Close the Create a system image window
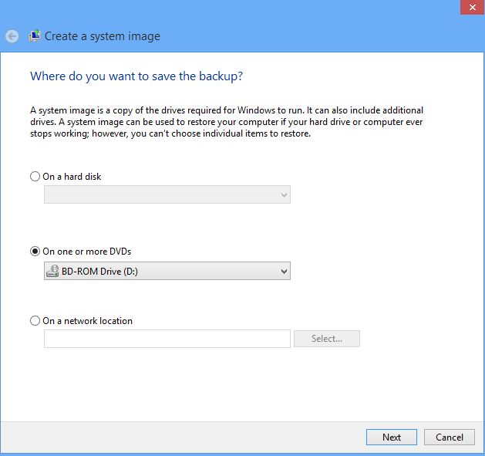 (473, 7)
